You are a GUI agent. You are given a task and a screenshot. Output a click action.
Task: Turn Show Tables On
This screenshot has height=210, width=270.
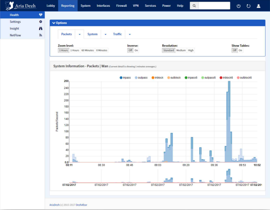(x=240, y=50)
